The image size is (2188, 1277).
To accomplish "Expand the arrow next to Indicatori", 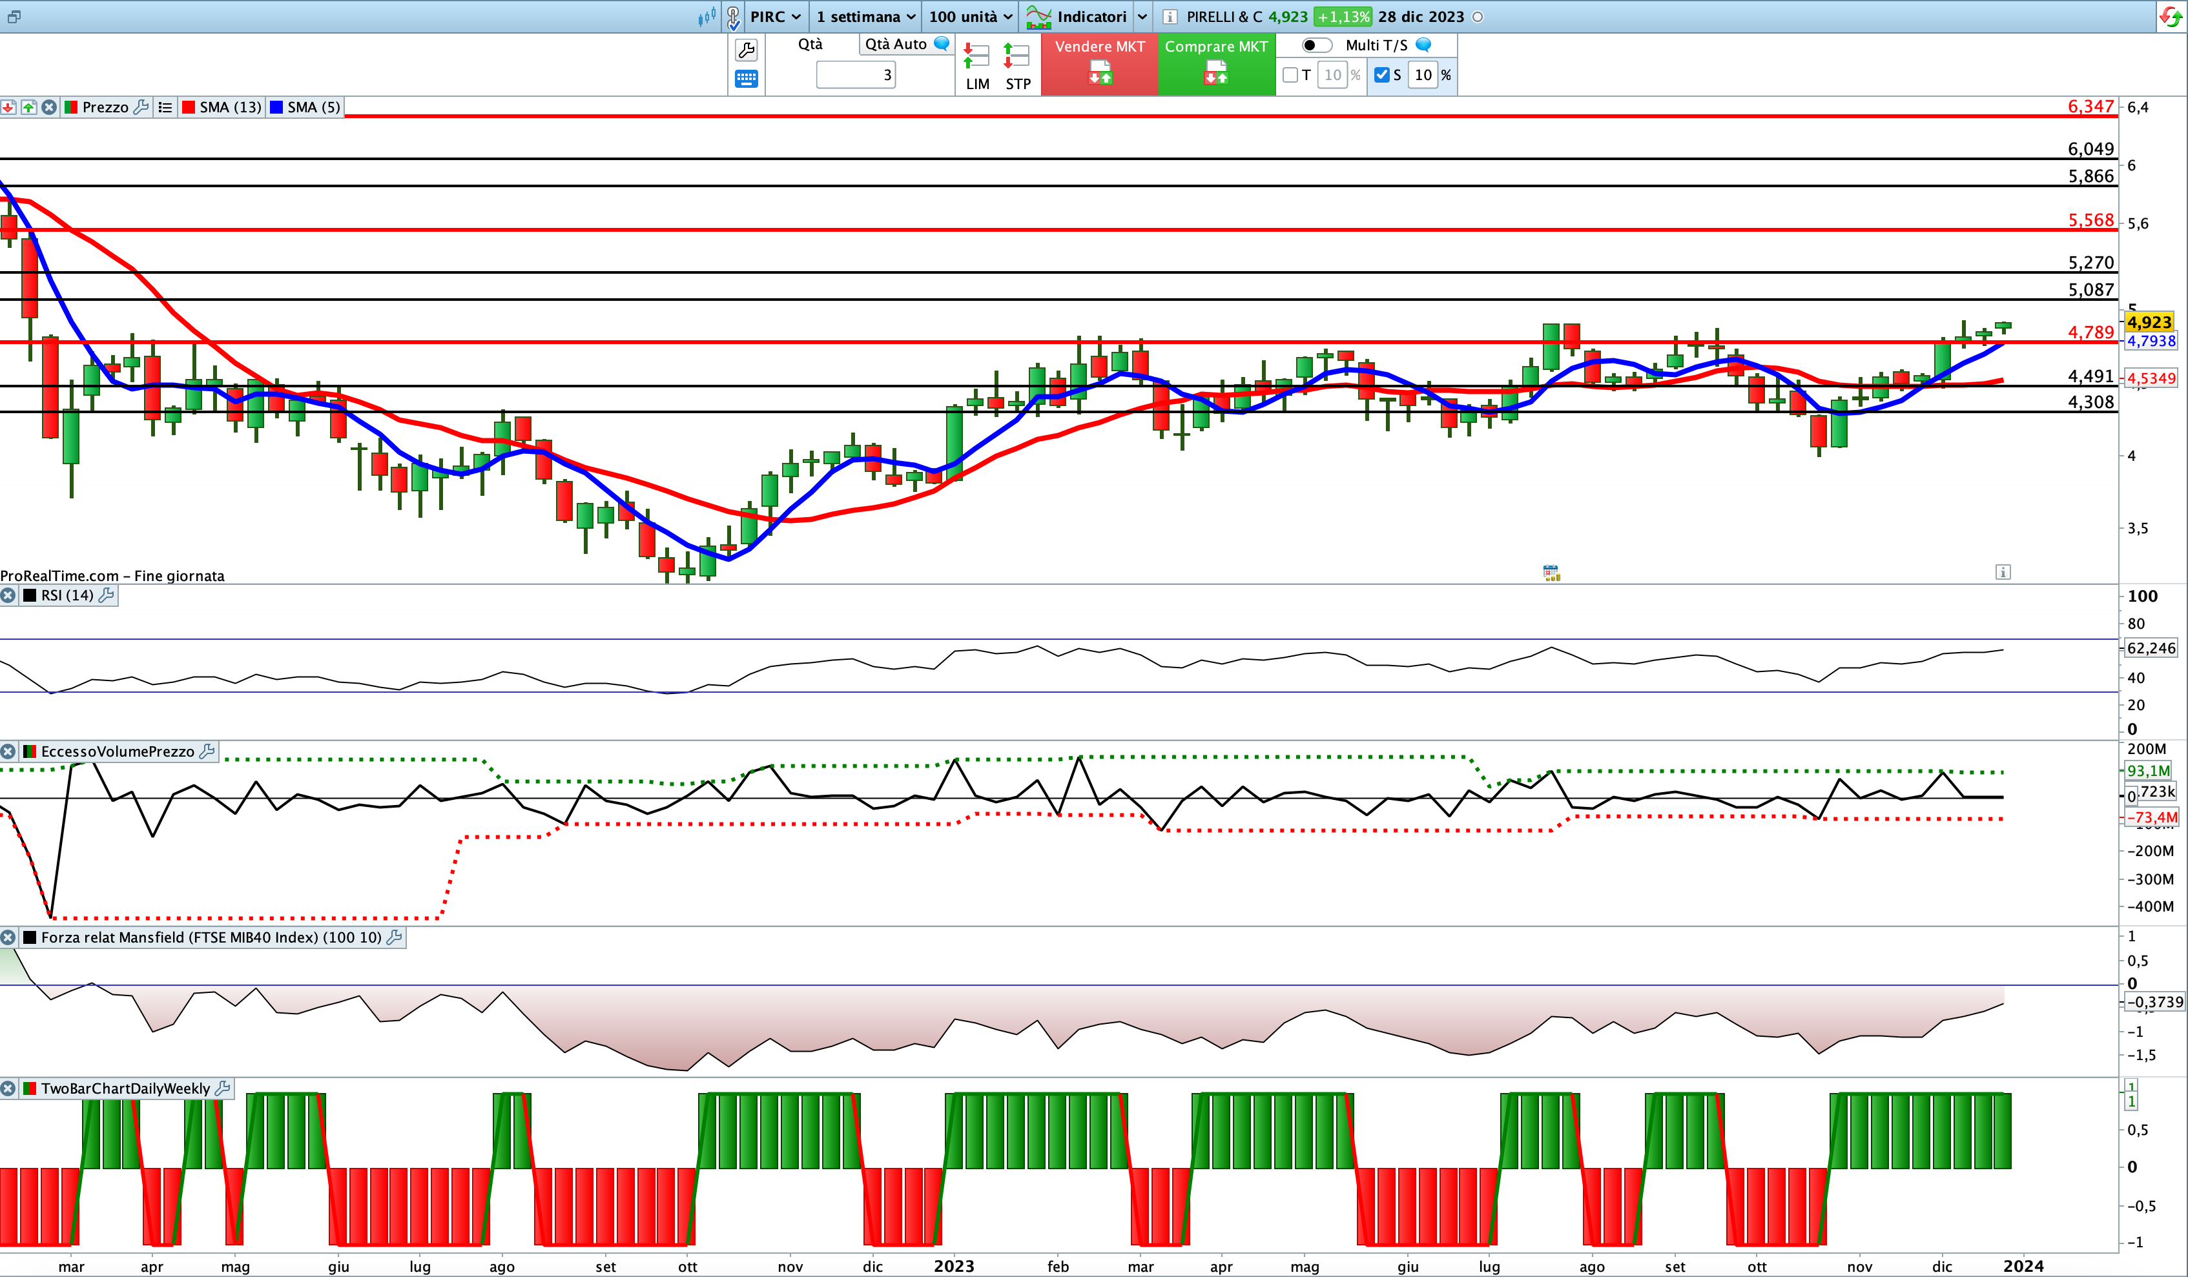I will [1142, 17].
